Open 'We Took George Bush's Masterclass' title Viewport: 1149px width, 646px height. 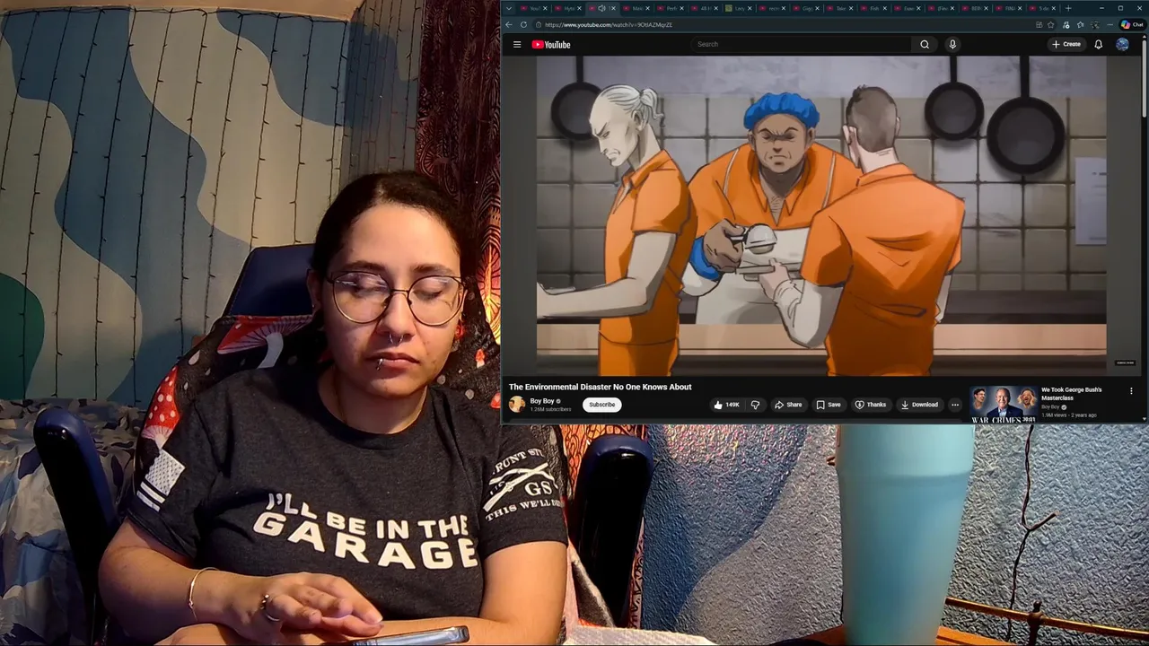(1072, 394)
